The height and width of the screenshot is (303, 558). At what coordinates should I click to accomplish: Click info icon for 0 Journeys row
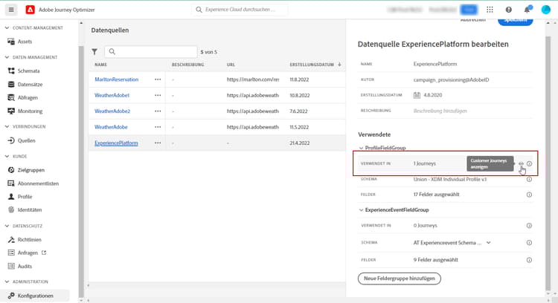[x=529, y=226]
